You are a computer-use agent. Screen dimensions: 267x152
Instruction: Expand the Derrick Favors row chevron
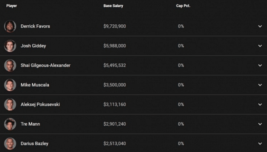click(260, 26)
